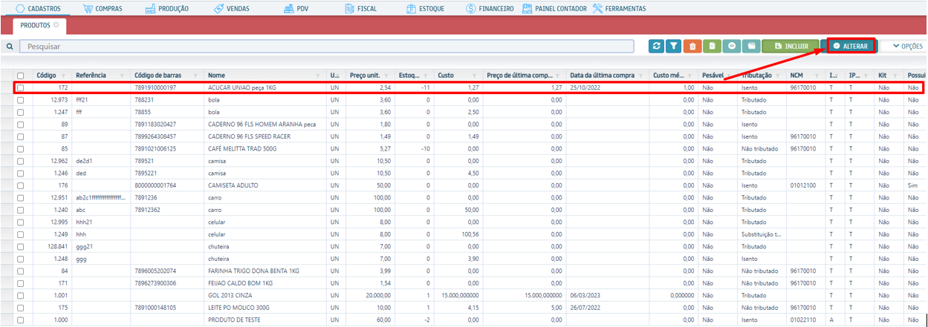The width and height of the screenshot is (928, 327).
Task: Click filter funnel in Código column header
Action: tap(63, 76)
